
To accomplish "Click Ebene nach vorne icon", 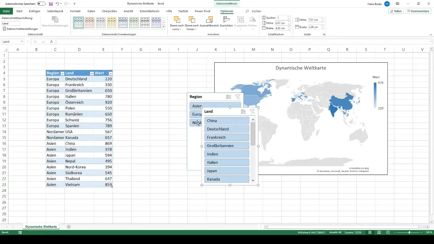I will pyautogui.click(x=176, y=20).
